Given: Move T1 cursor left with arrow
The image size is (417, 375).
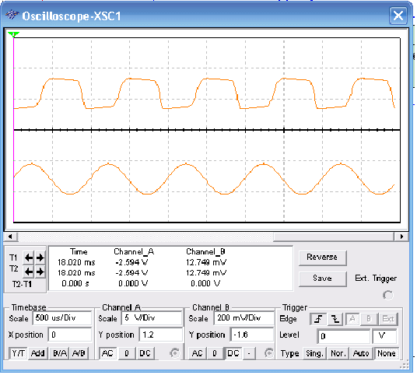Looking at the screenshot, I should 29,258.
